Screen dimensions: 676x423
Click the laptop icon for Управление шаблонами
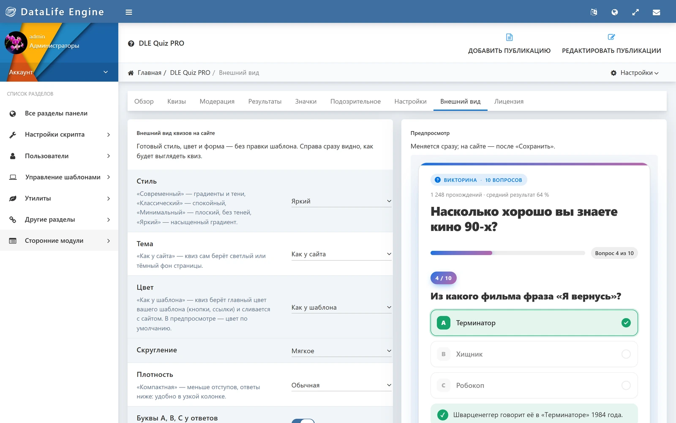point(13,177)
